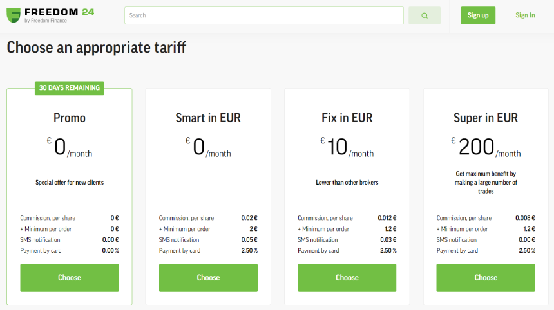Image resolution: width=554 pixels, height=310 pixels.
Task: Click 'Special offer for new clients' text
Action: coord(70,182)
